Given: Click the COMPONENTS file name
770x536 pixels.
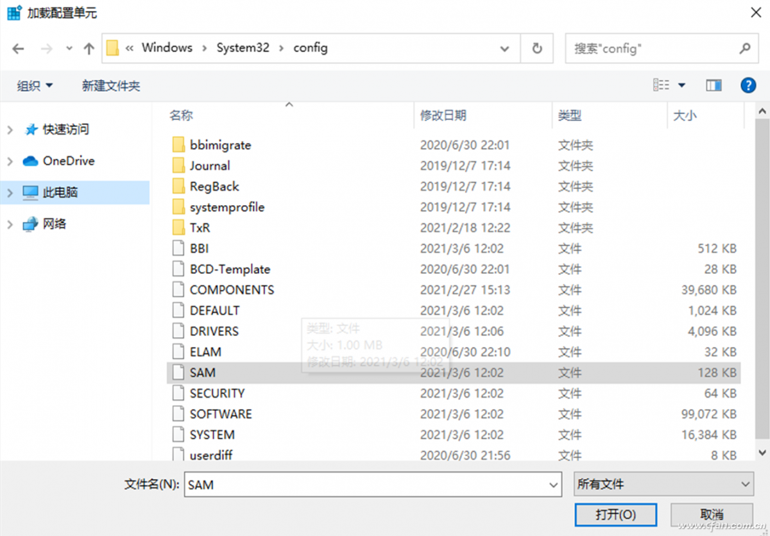Looking at the screenshot, I should tap(232, 290).
